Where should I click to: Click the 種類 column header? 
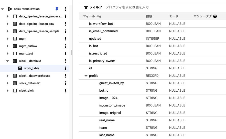click(149, 16)
